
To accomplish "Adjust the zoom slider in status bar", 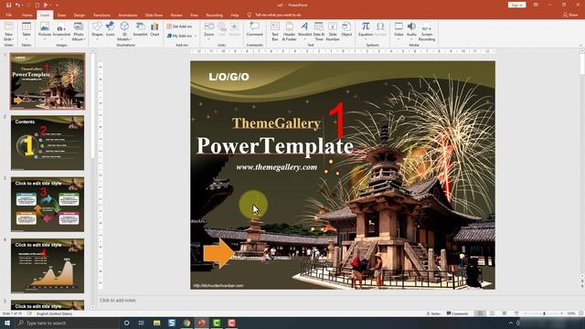I will [x=544, y=313].
